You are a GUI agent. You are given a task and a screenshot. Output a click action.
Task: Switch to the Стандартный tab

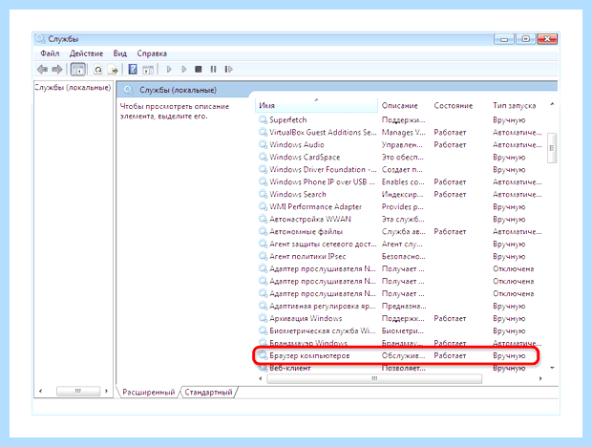click(208, 393)
